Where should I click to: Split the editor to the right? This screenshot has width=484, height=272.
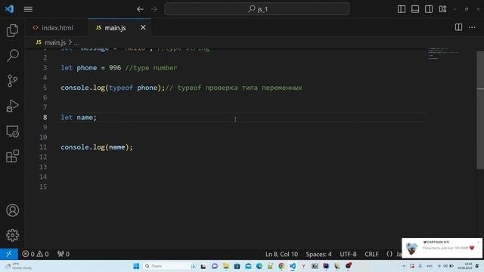coord(459,27)
